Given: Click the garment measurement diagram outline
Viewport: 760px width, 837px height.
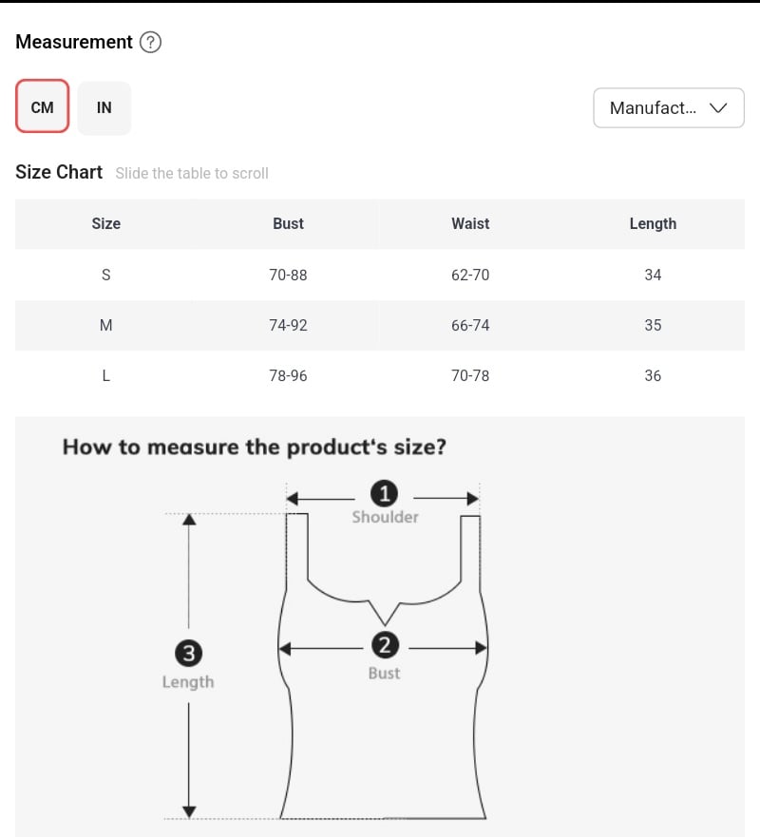Looking at the screenshot, I should (x=383, y=666).
